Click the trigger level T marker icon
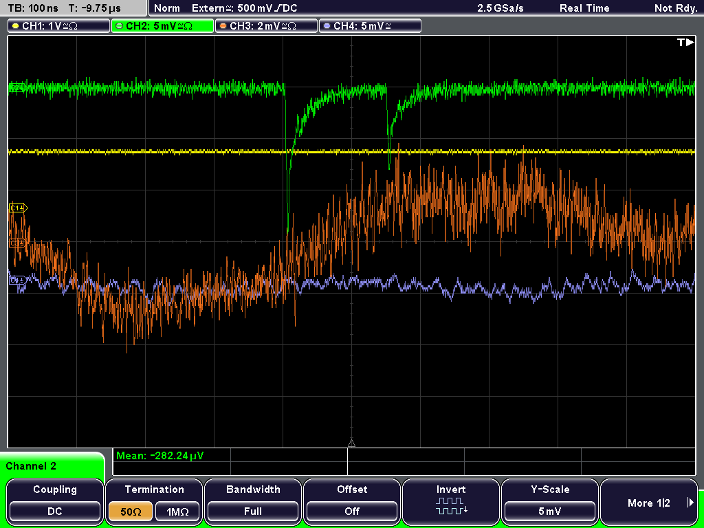Viewport: 704px width, 528px height. pyautogui.click(x=685, y=42)
